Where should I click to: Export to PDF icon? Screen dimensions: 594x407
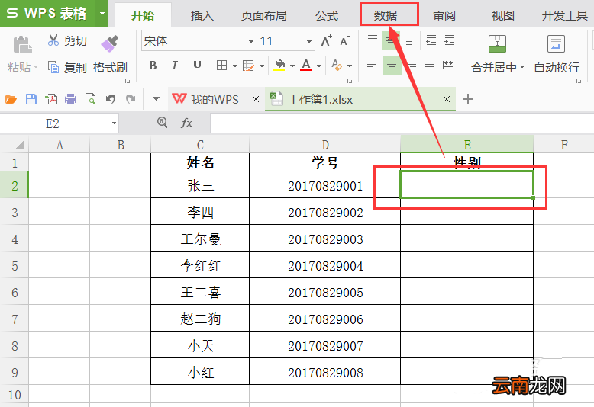click(51, 100)
